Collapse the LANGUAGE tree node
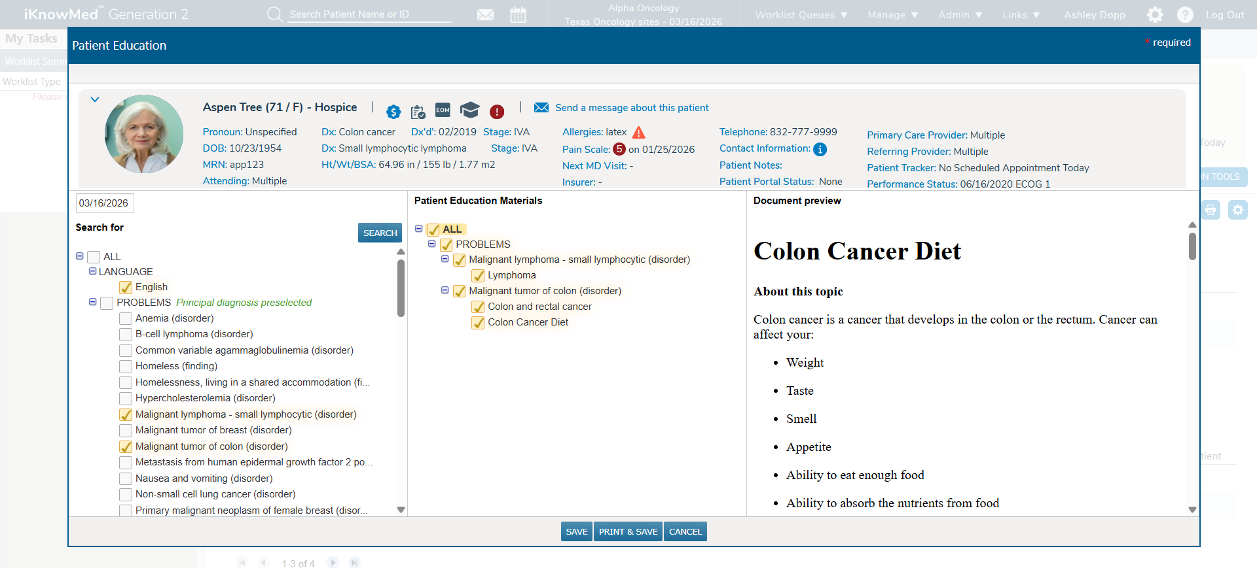 (92, 271)
